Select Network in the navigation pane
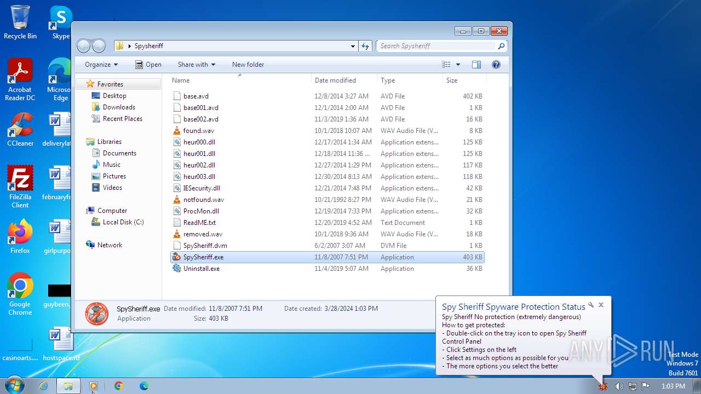 (110, 245)
